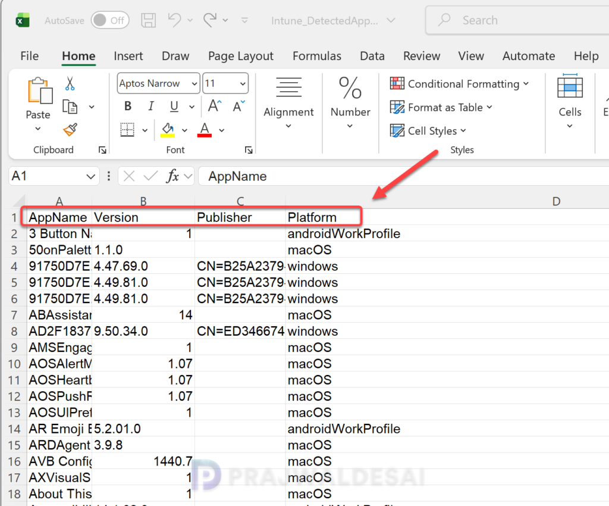This screenshot has width=609, height=506.
Task: Open the File tab
Action: tap(30, 56)
